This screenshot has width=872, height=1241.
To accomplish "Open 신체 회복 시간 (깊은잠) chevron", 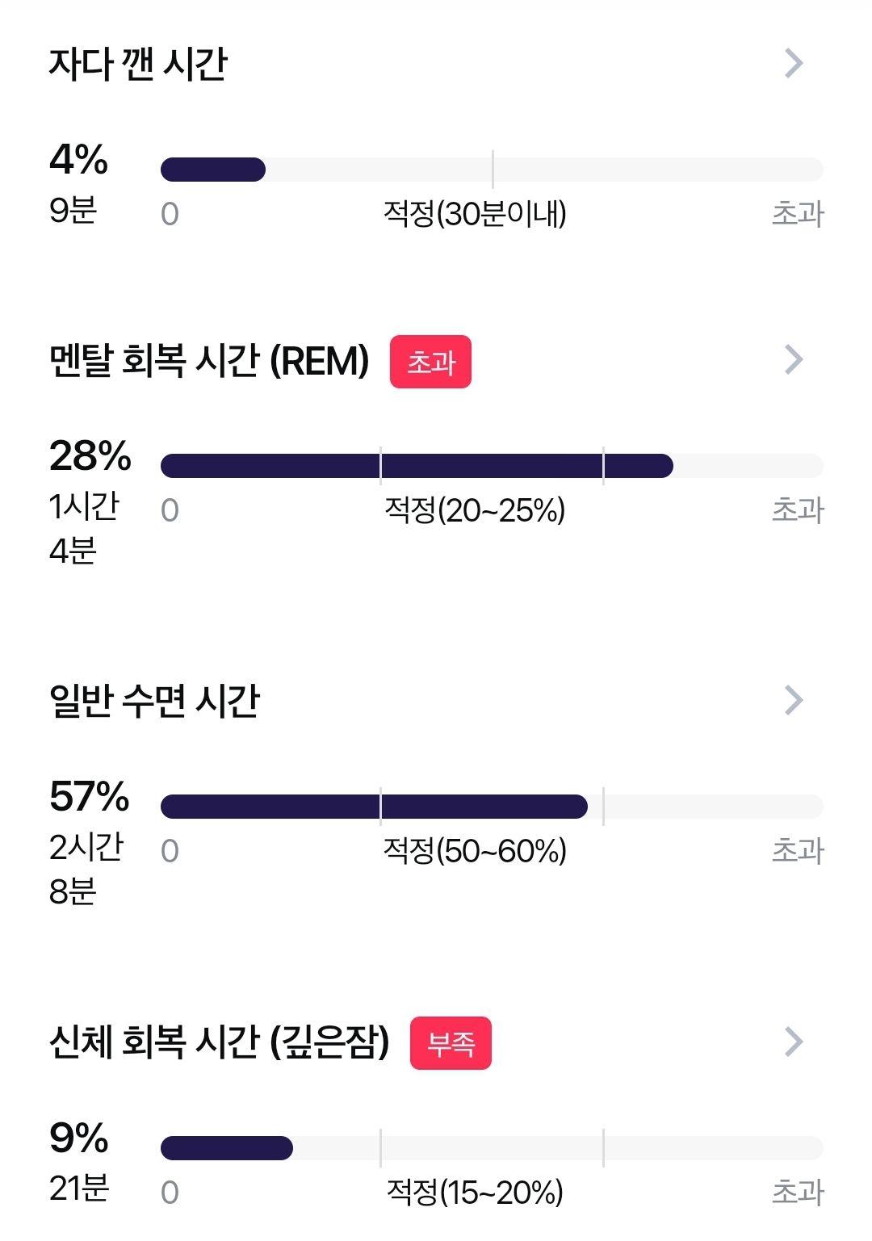I will [794, 1042].
